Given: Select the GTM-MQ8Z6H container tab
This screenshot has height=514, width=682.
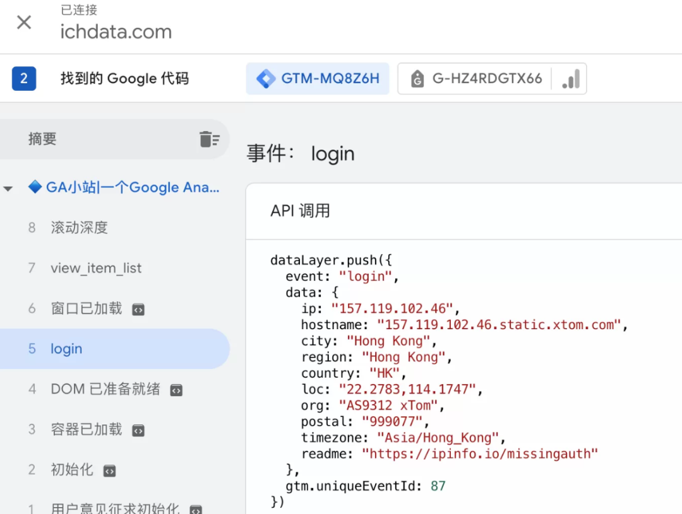Looking at the screenshot, I should pos(318,79).
